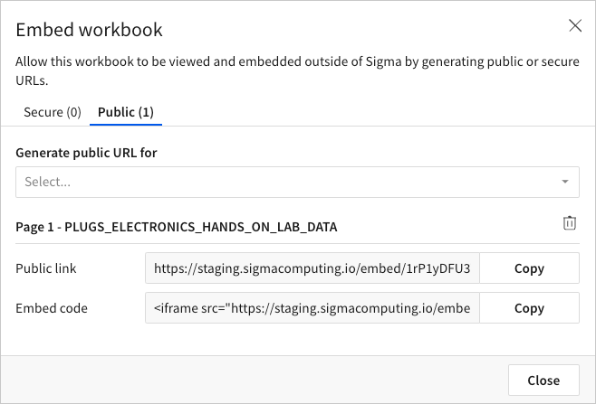Image resolution: width=596 pixels, height=404 pixels.
Task: Click the Public link label
Action: pyautogui.click(x=46, y=268)
